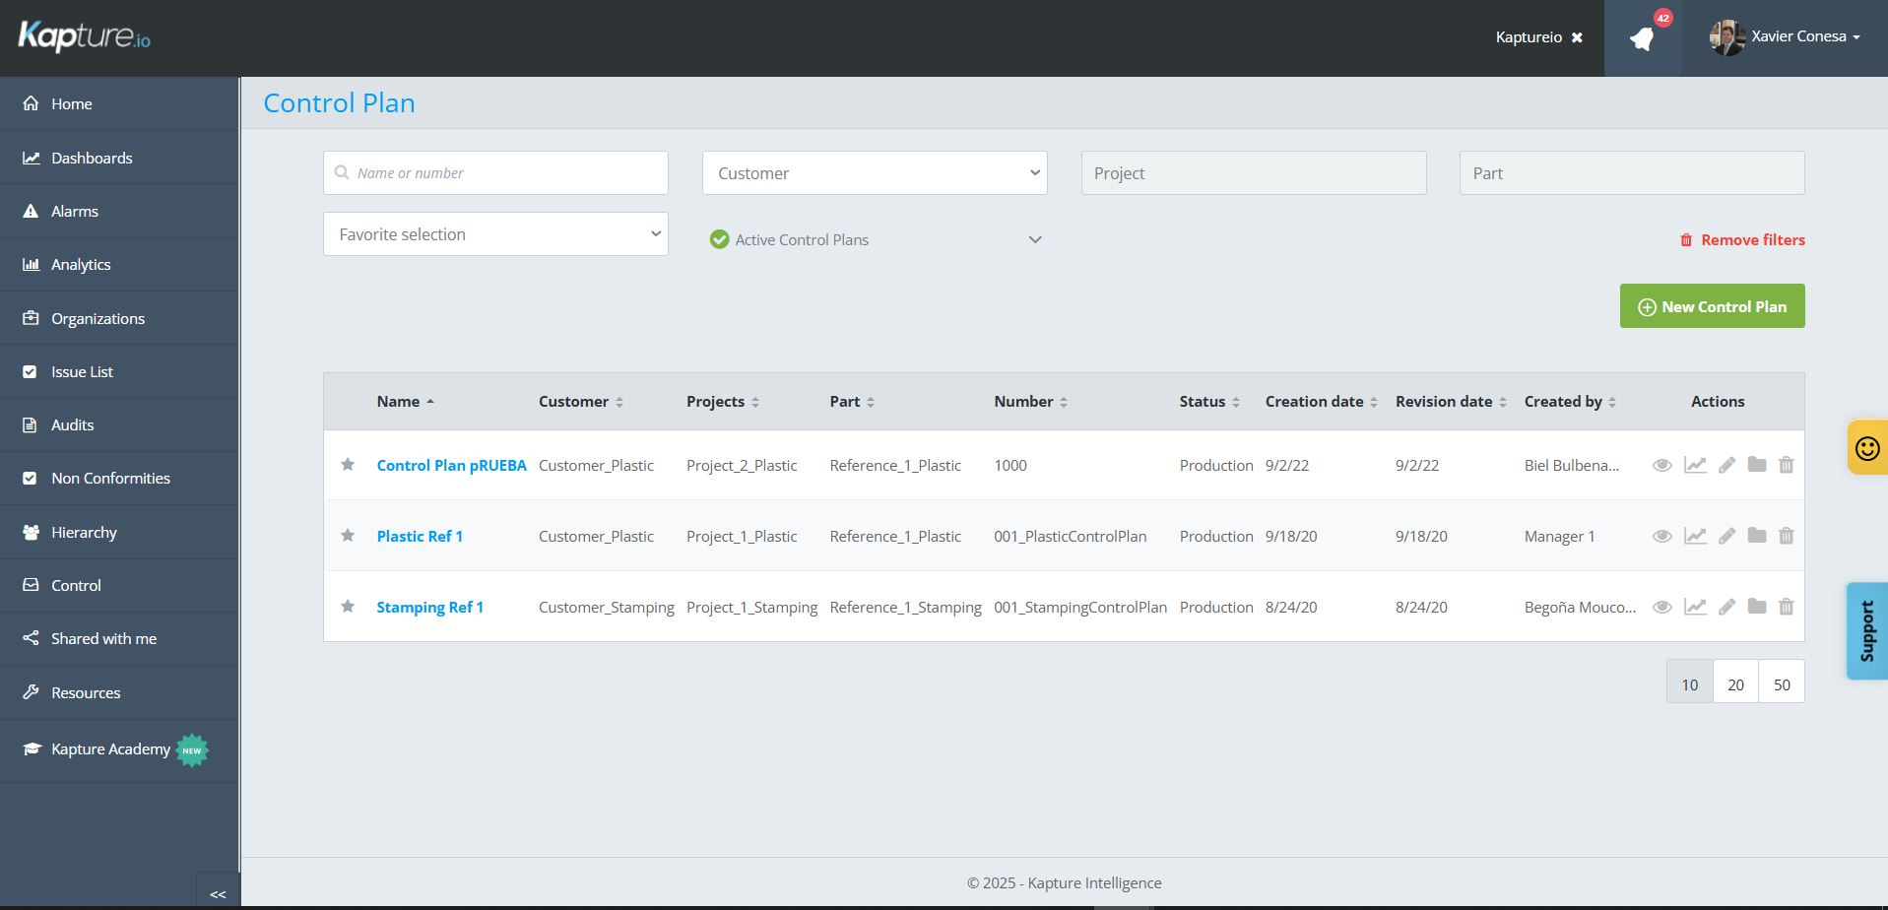Edit Stamping Ref 1 with pencil icon

tap(1726, 607)
